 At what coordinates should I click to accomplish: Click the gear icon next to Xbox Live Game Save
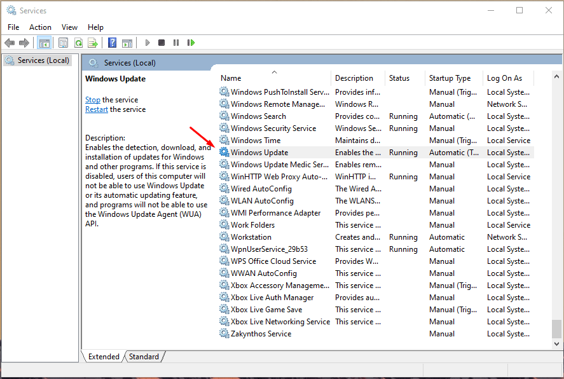click(224, 309)
